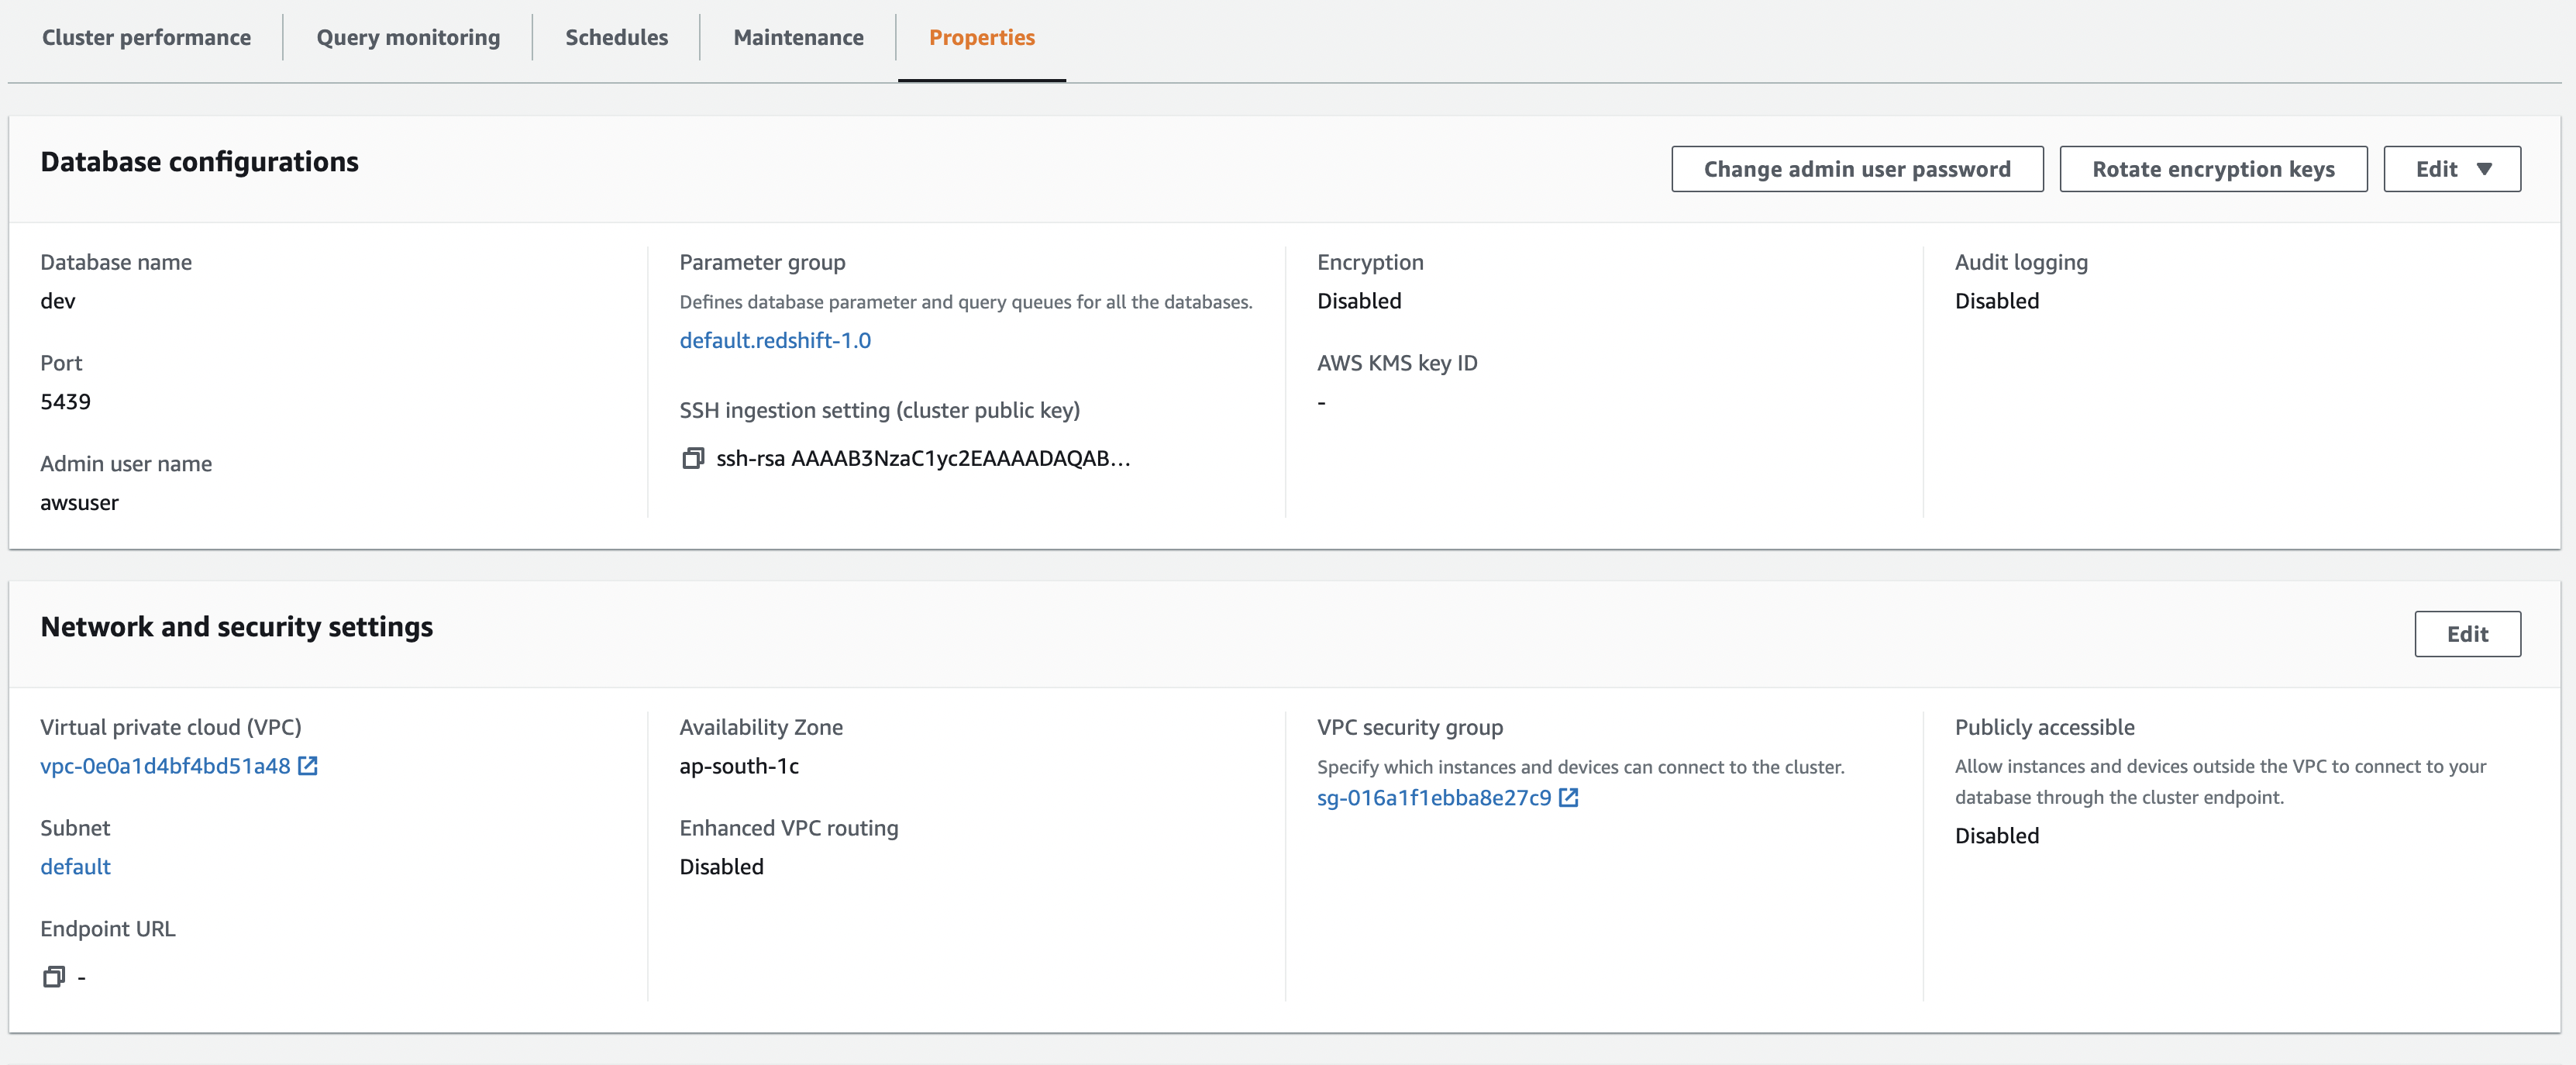
Task: Open external link icon beside security group
Action: pyautogui.click(x=1568, y=798)
